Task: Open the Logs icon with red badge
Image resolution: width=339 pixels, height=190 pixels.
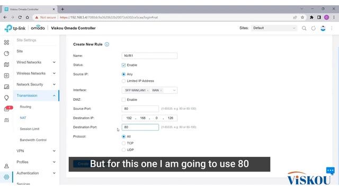Action: (x=7, y=109)
